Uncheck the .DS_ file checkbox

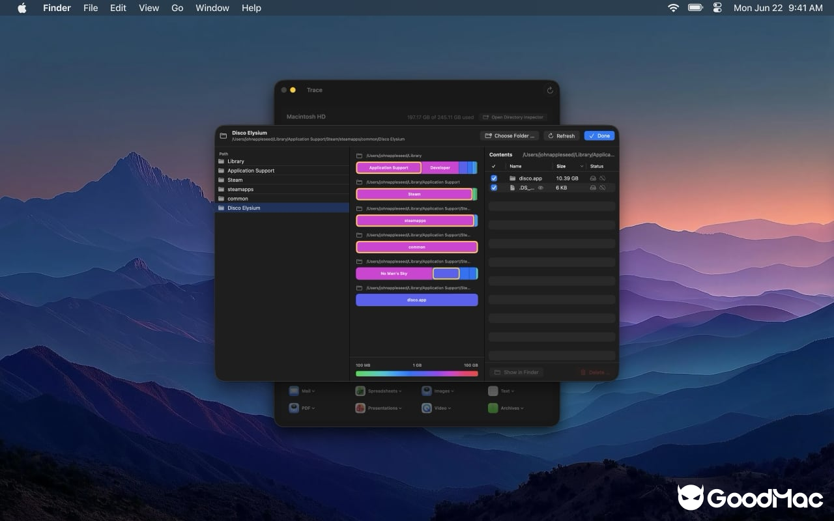(494, 188)
